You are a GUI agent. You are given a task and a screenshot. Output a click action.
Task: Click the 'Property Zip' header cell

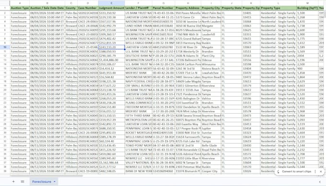(251, 8)
